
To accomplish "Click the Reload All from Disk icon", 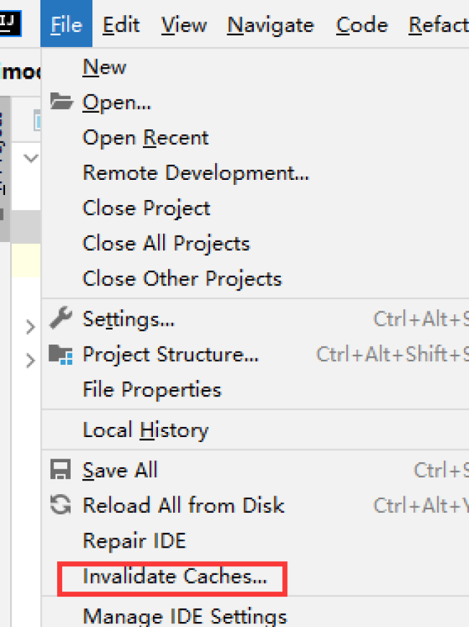I will (61, 505).
